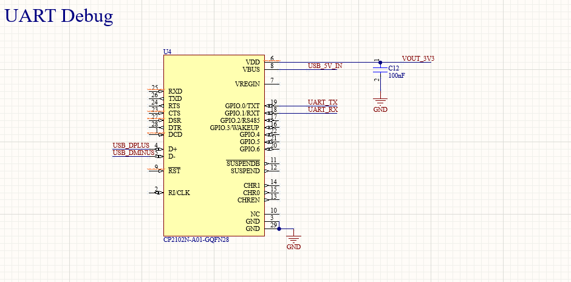
Task: Select the VREGIN pin name
Action: tap(248, 84)
